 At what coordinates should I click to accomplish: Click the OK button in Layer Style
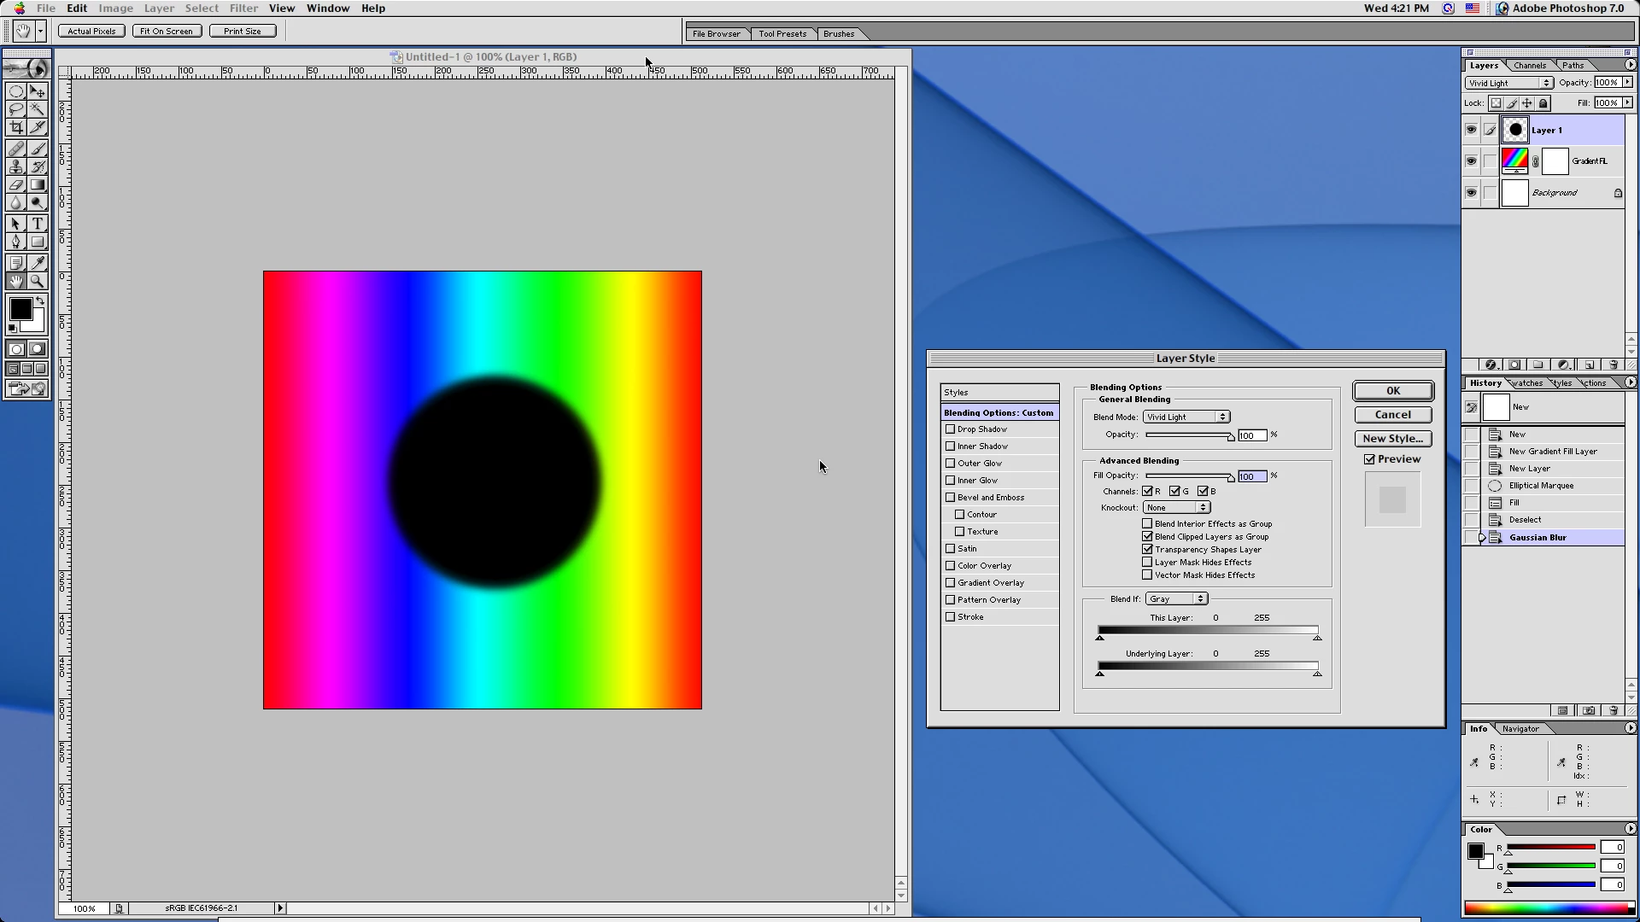pyautogui.click(x=1392, y=391)
